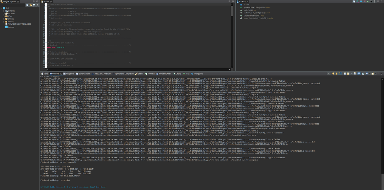Screen dimensions: 384x190
Task: Go to previous error in console toolbar
Action: pyautogui.click(x=337, y=73)
